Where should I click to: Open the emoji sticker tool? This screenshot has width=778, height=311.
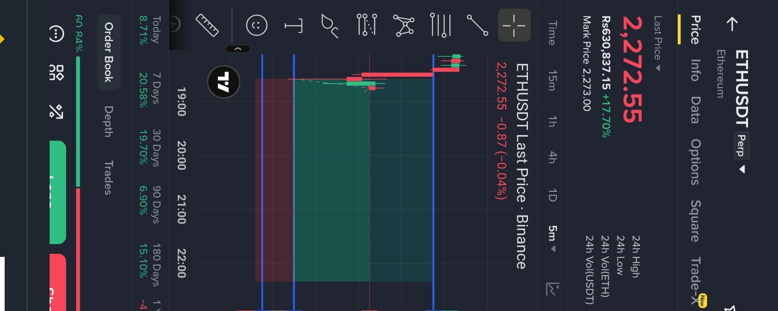tap(257, 25)
